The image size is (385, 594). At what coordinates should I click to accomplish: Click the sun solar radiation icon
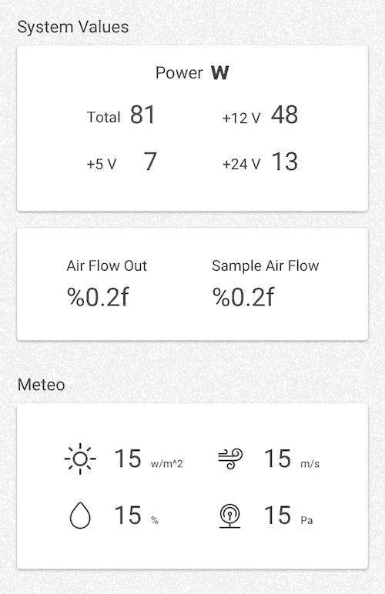(x=80, y=459)
